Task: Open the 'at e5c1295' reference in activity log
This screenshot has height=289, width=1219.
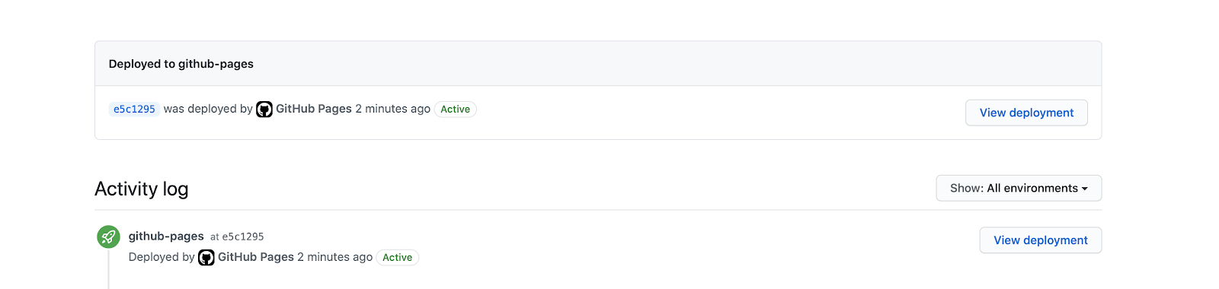Action: [237, 237]
